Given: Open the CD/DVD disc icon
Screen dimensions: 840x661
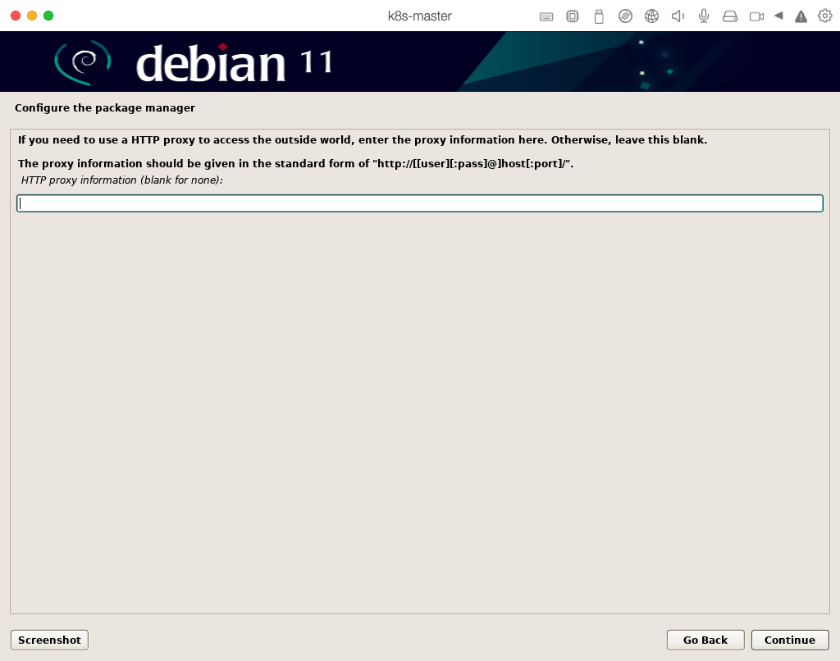Looking at the screenshot, I should (625, 16).
